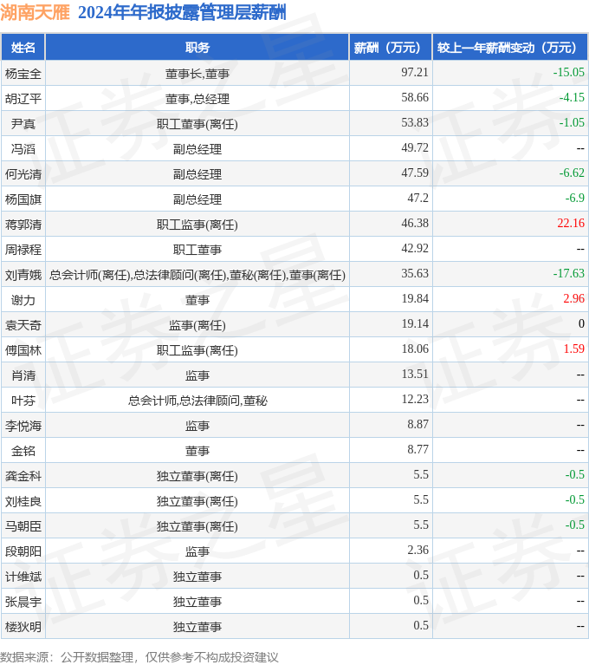Screen dimensions: 589x665
Task: Click the title 2024年年报披露管理层薪酬
Action: point(182,12)
